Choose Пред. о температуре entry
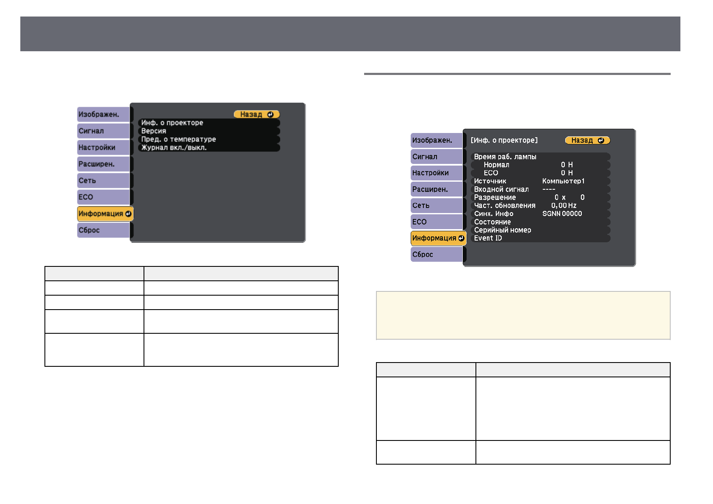 [x=209, y=139]
